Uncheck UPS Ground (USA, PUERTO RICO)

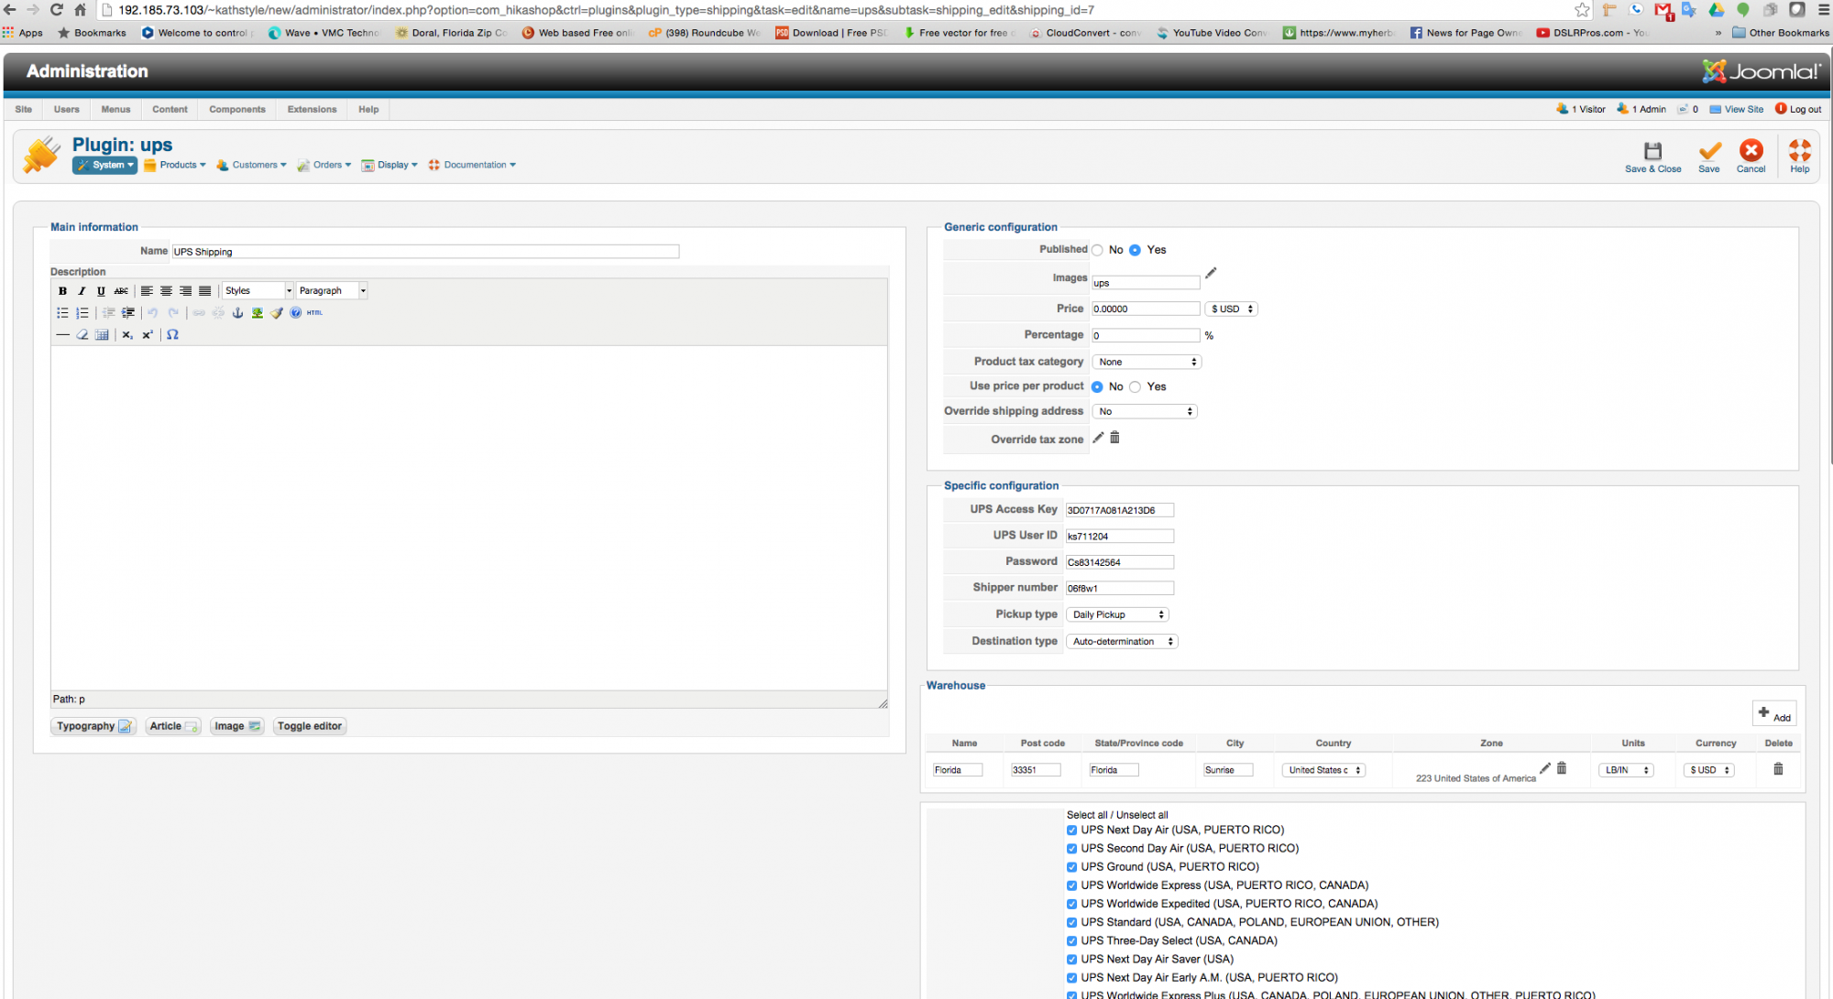click(x=1071, y=867)
